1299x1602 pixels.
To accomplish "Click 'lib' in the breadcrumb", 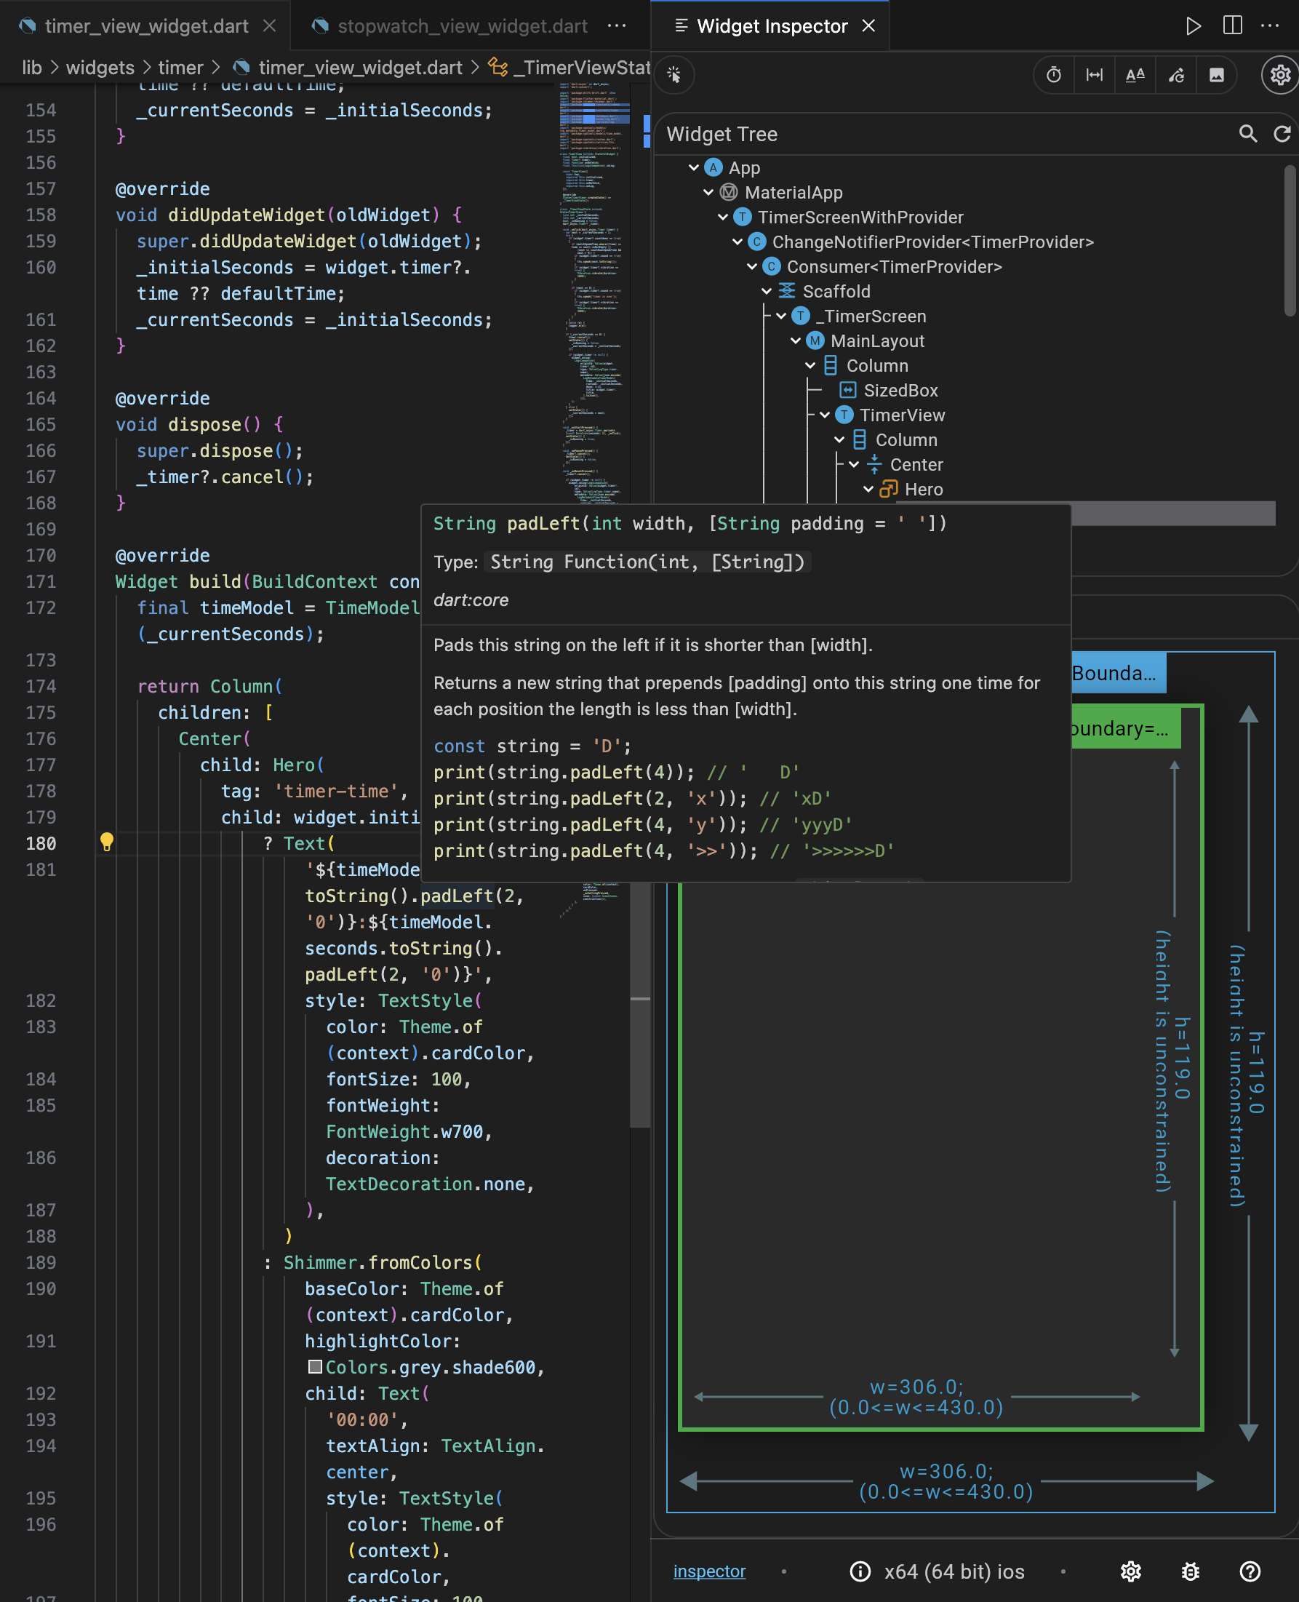I will pos(31,68).
